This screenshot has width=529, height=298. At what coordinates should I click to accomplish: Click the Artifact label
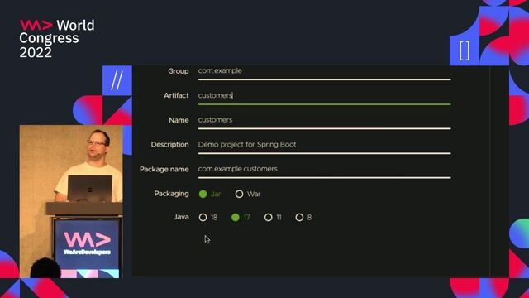coord(176,96)
